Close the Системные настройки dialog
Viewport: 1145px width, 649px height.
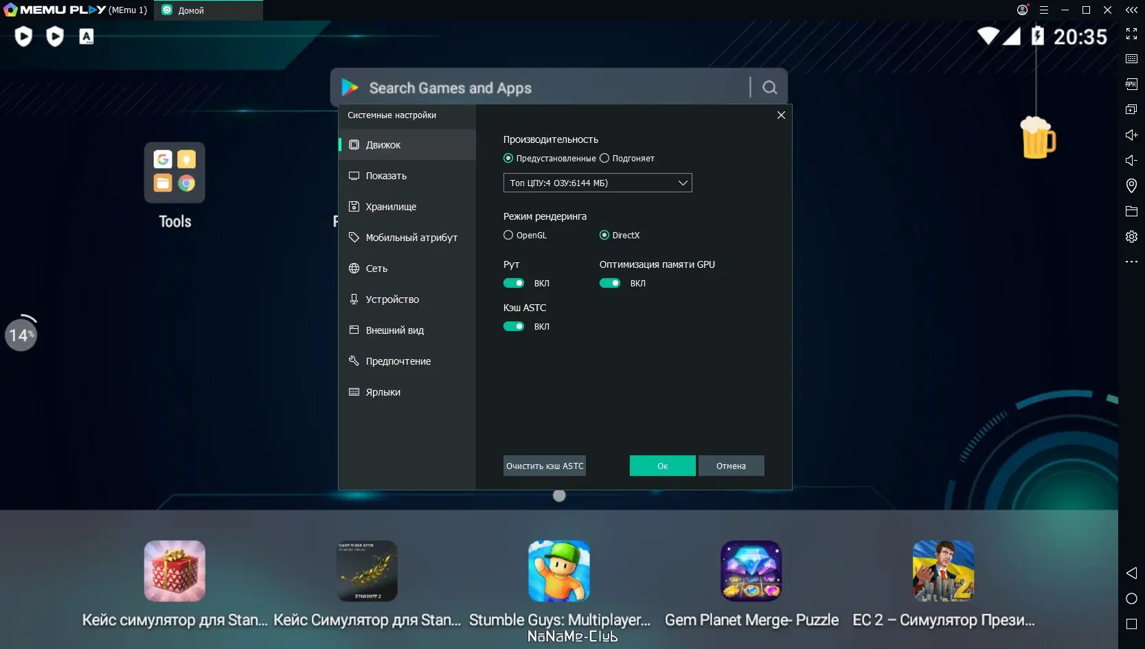point(781,115)
